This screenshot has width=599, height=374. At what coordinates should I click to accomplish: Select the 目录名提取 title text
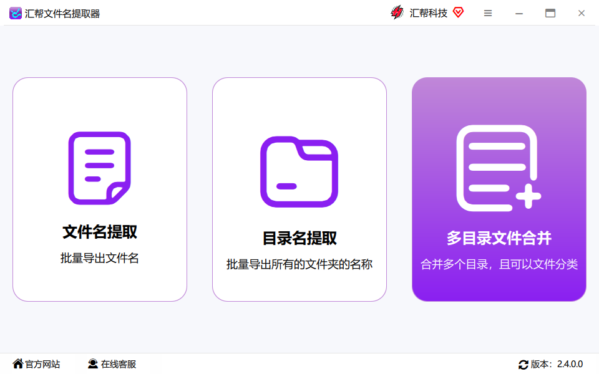coord(299,237)
